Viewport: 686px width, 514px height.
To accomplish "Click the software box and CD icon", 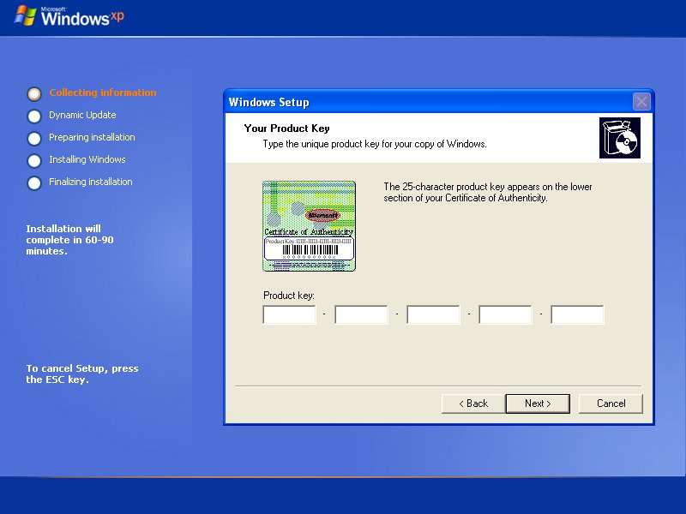I will 619,138.
